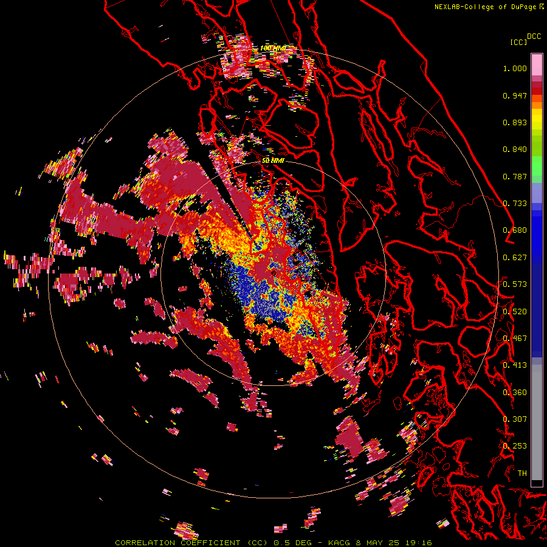Click the 0.573 value on the color scale
Viewport: 547px width, 547px height.
click(x=515, y=284)
